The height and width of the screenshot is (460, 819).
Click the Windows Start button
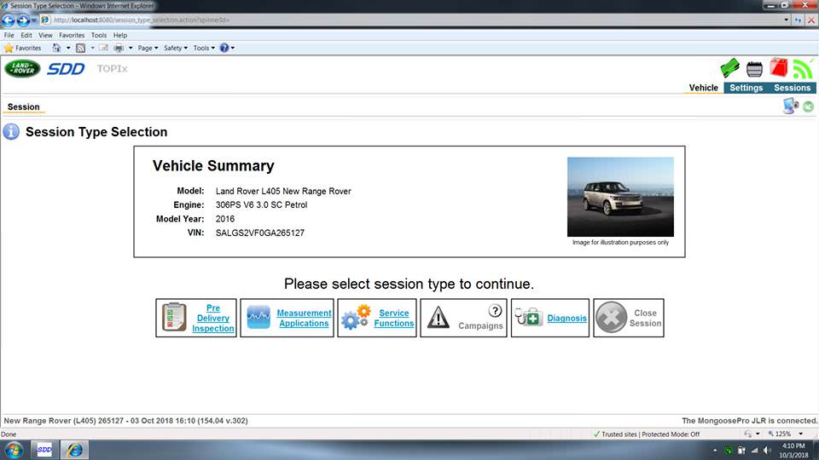pyautogui.click(x=14, y=450)
